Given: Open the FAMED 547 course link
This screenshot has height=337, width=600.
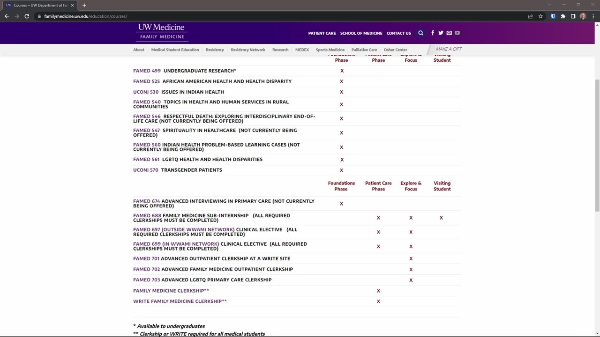Looking at the screenshot, I should coord(146,131).
